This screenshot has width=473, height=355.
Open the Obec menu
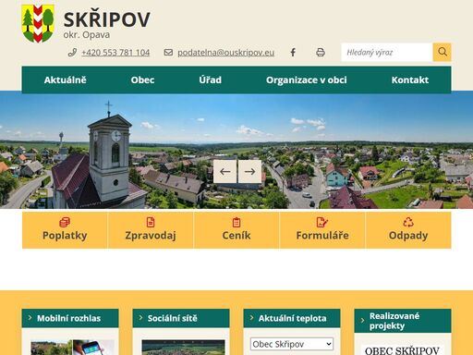[x=142, y=80]
